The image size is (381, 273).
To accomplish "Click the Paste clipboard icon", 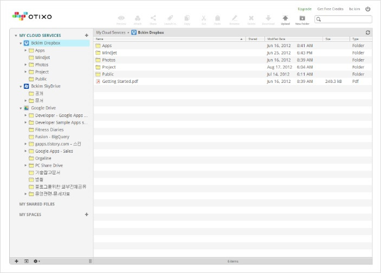I will pyautogui.click(x=217, y=18).
